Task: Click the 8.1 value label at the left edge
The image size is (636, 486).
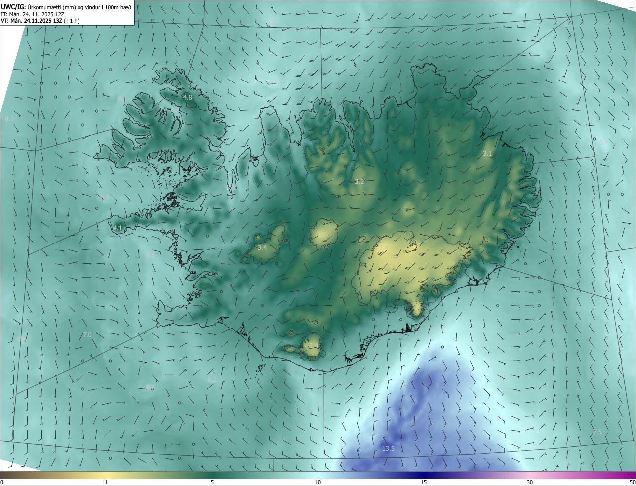Action: click(9, 119)
